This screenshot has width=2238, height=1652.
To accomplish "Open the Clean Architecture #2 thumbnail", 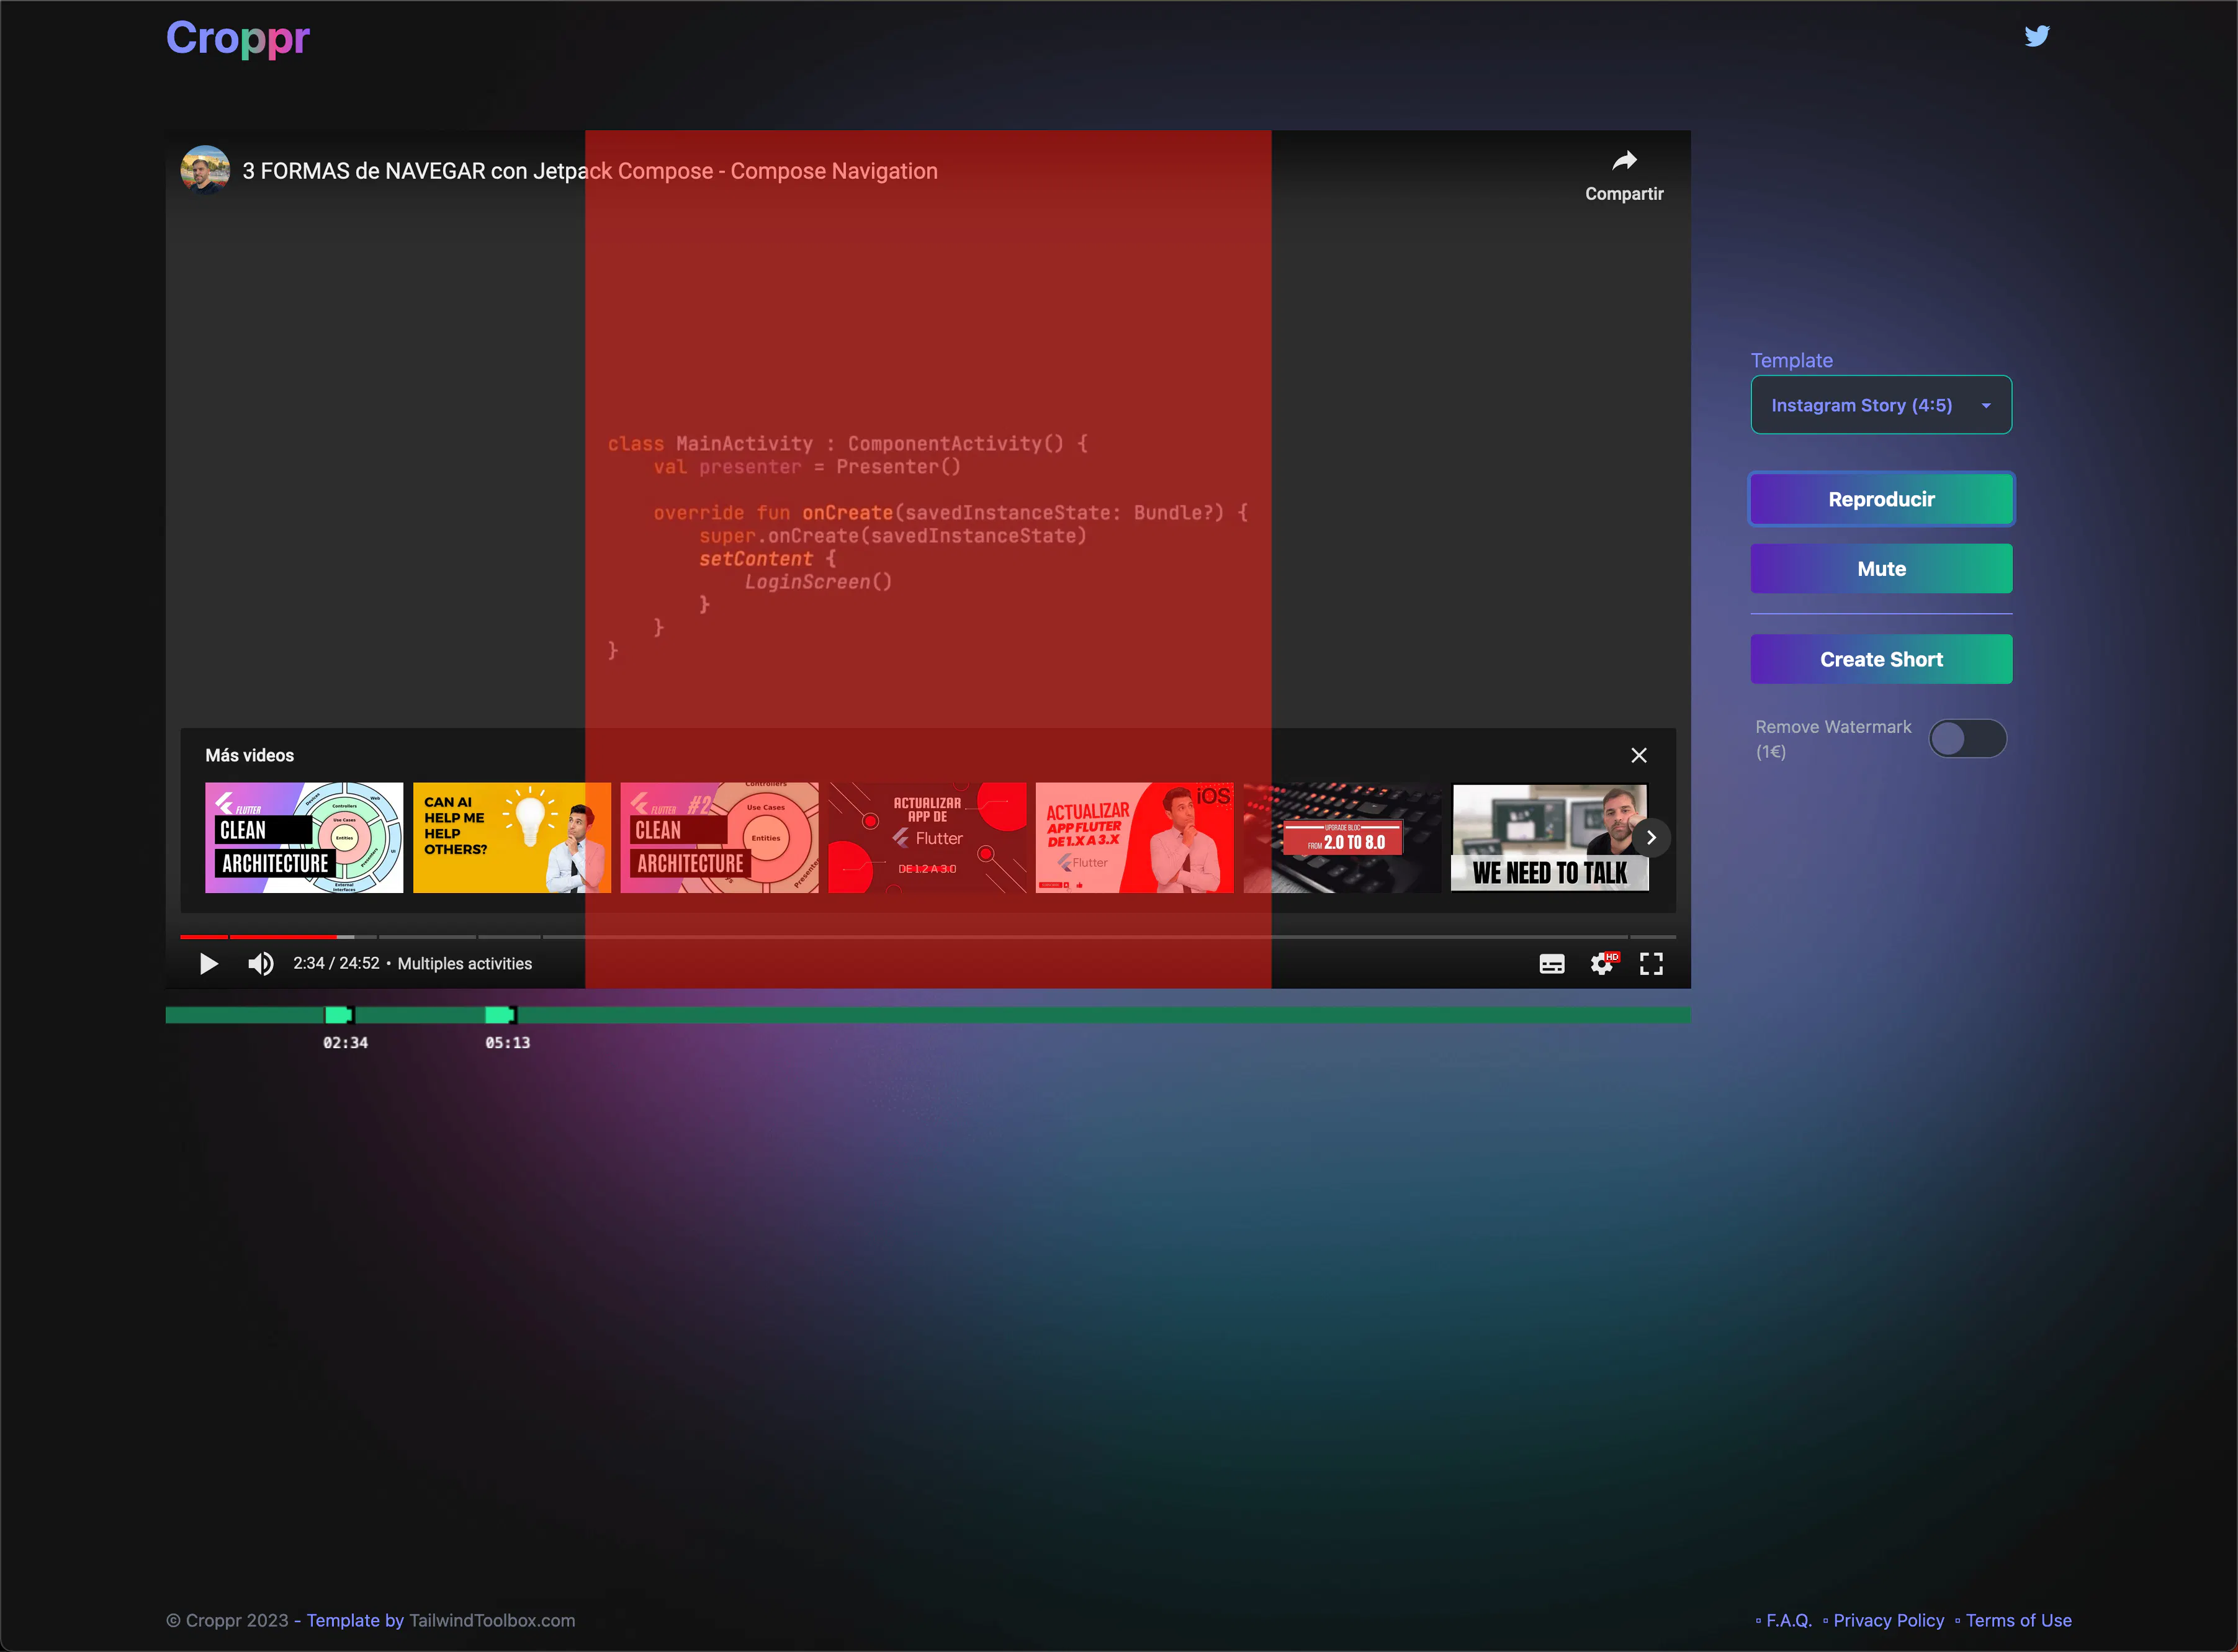I will tap(719, 837).
